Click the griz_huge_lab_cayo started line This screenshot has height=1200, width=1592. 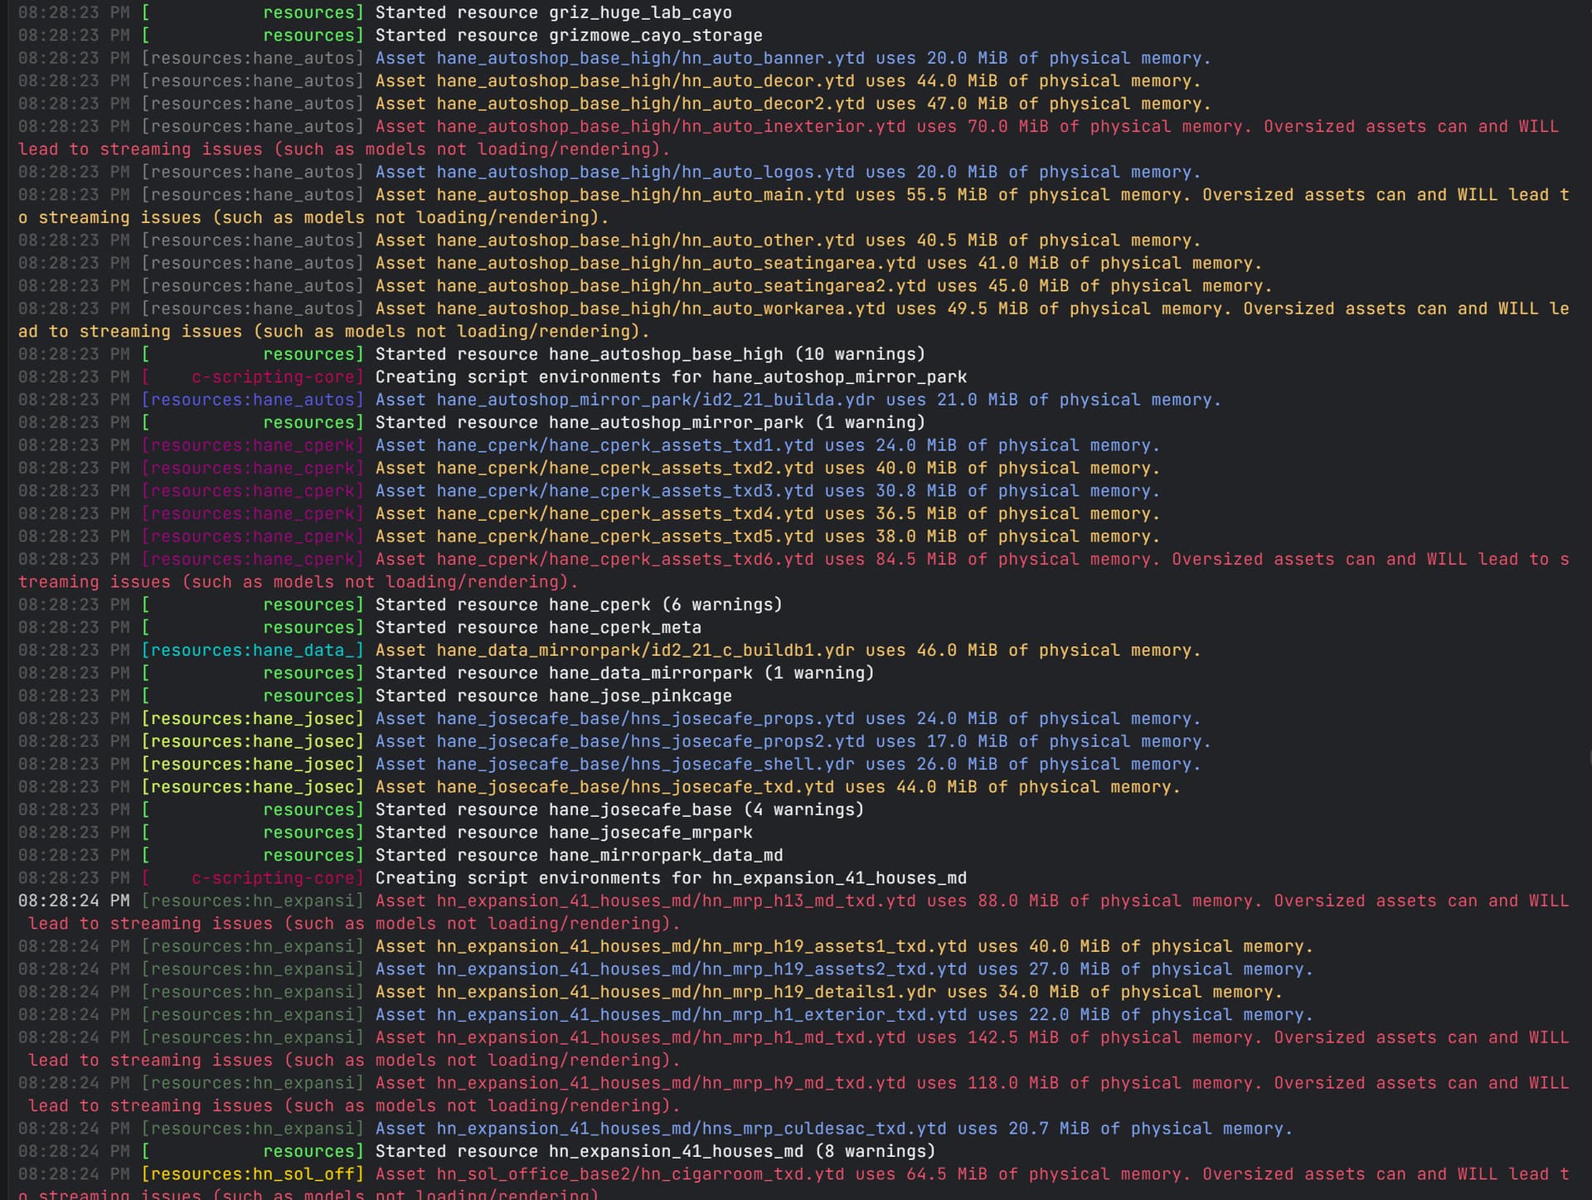click(x=375, y=12)
